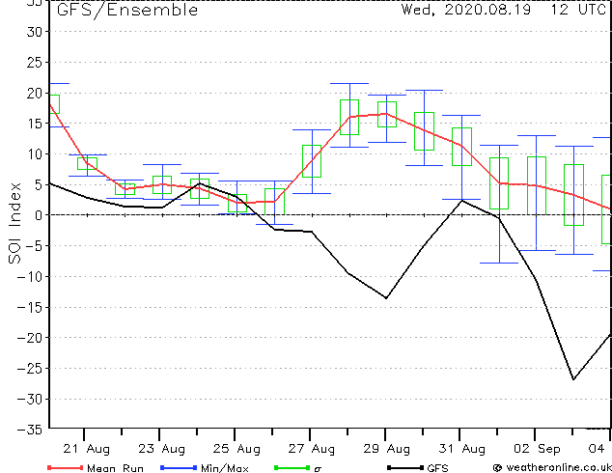Image resolution: width=612 pixels, height=473 pixels.
Task: Click the date 'Wed, 2020.08.19' text
Action: (466, 9)
